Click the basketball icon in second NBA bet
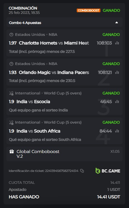The height and width of the screenshot is (208, 129). coord(11,64)
